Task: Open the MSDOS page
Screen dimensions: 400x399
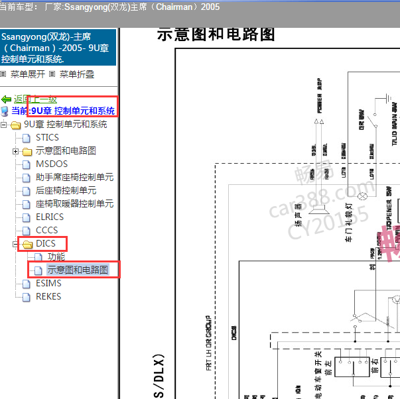Action: tap(52, 164)
